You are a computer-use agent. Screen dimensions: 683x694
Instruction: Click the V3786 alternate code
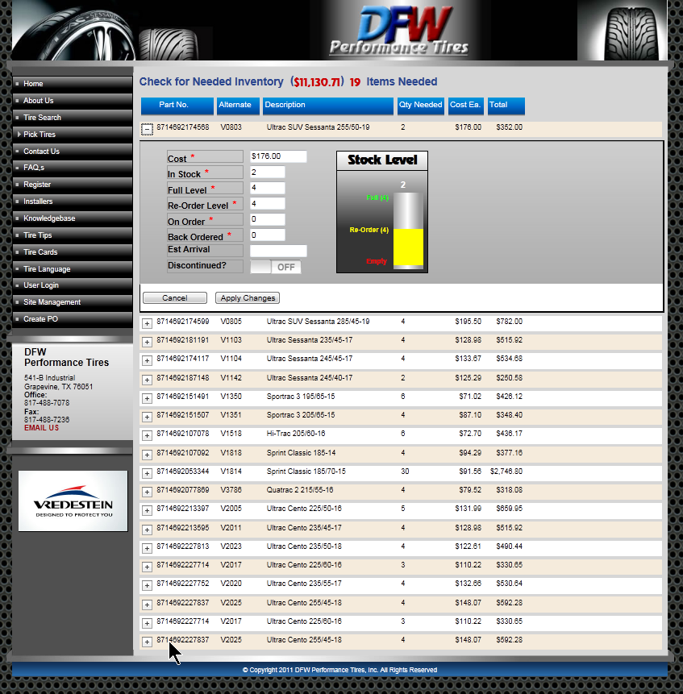(x=231, y=490)
